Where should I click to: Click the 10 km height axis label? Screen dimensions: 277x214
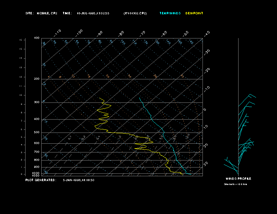[x=21, y=95]
